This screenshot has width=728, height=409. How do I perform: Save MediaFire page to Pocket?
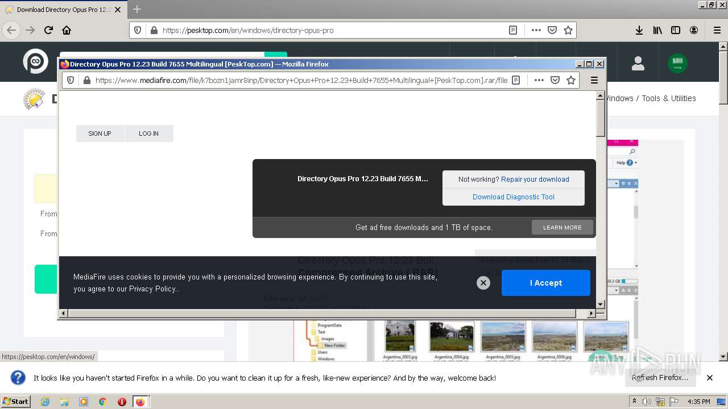click(x=555, y=80)
